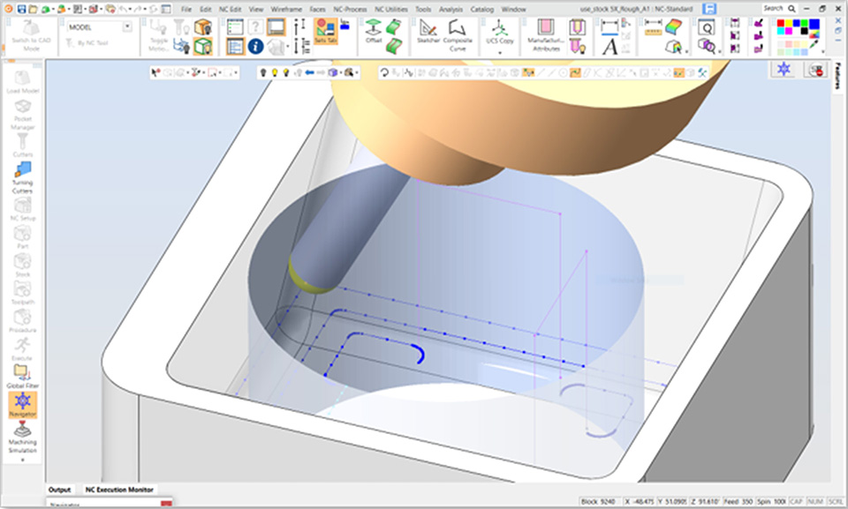Start the Machining Simulation from sidebar

point(22,438)
